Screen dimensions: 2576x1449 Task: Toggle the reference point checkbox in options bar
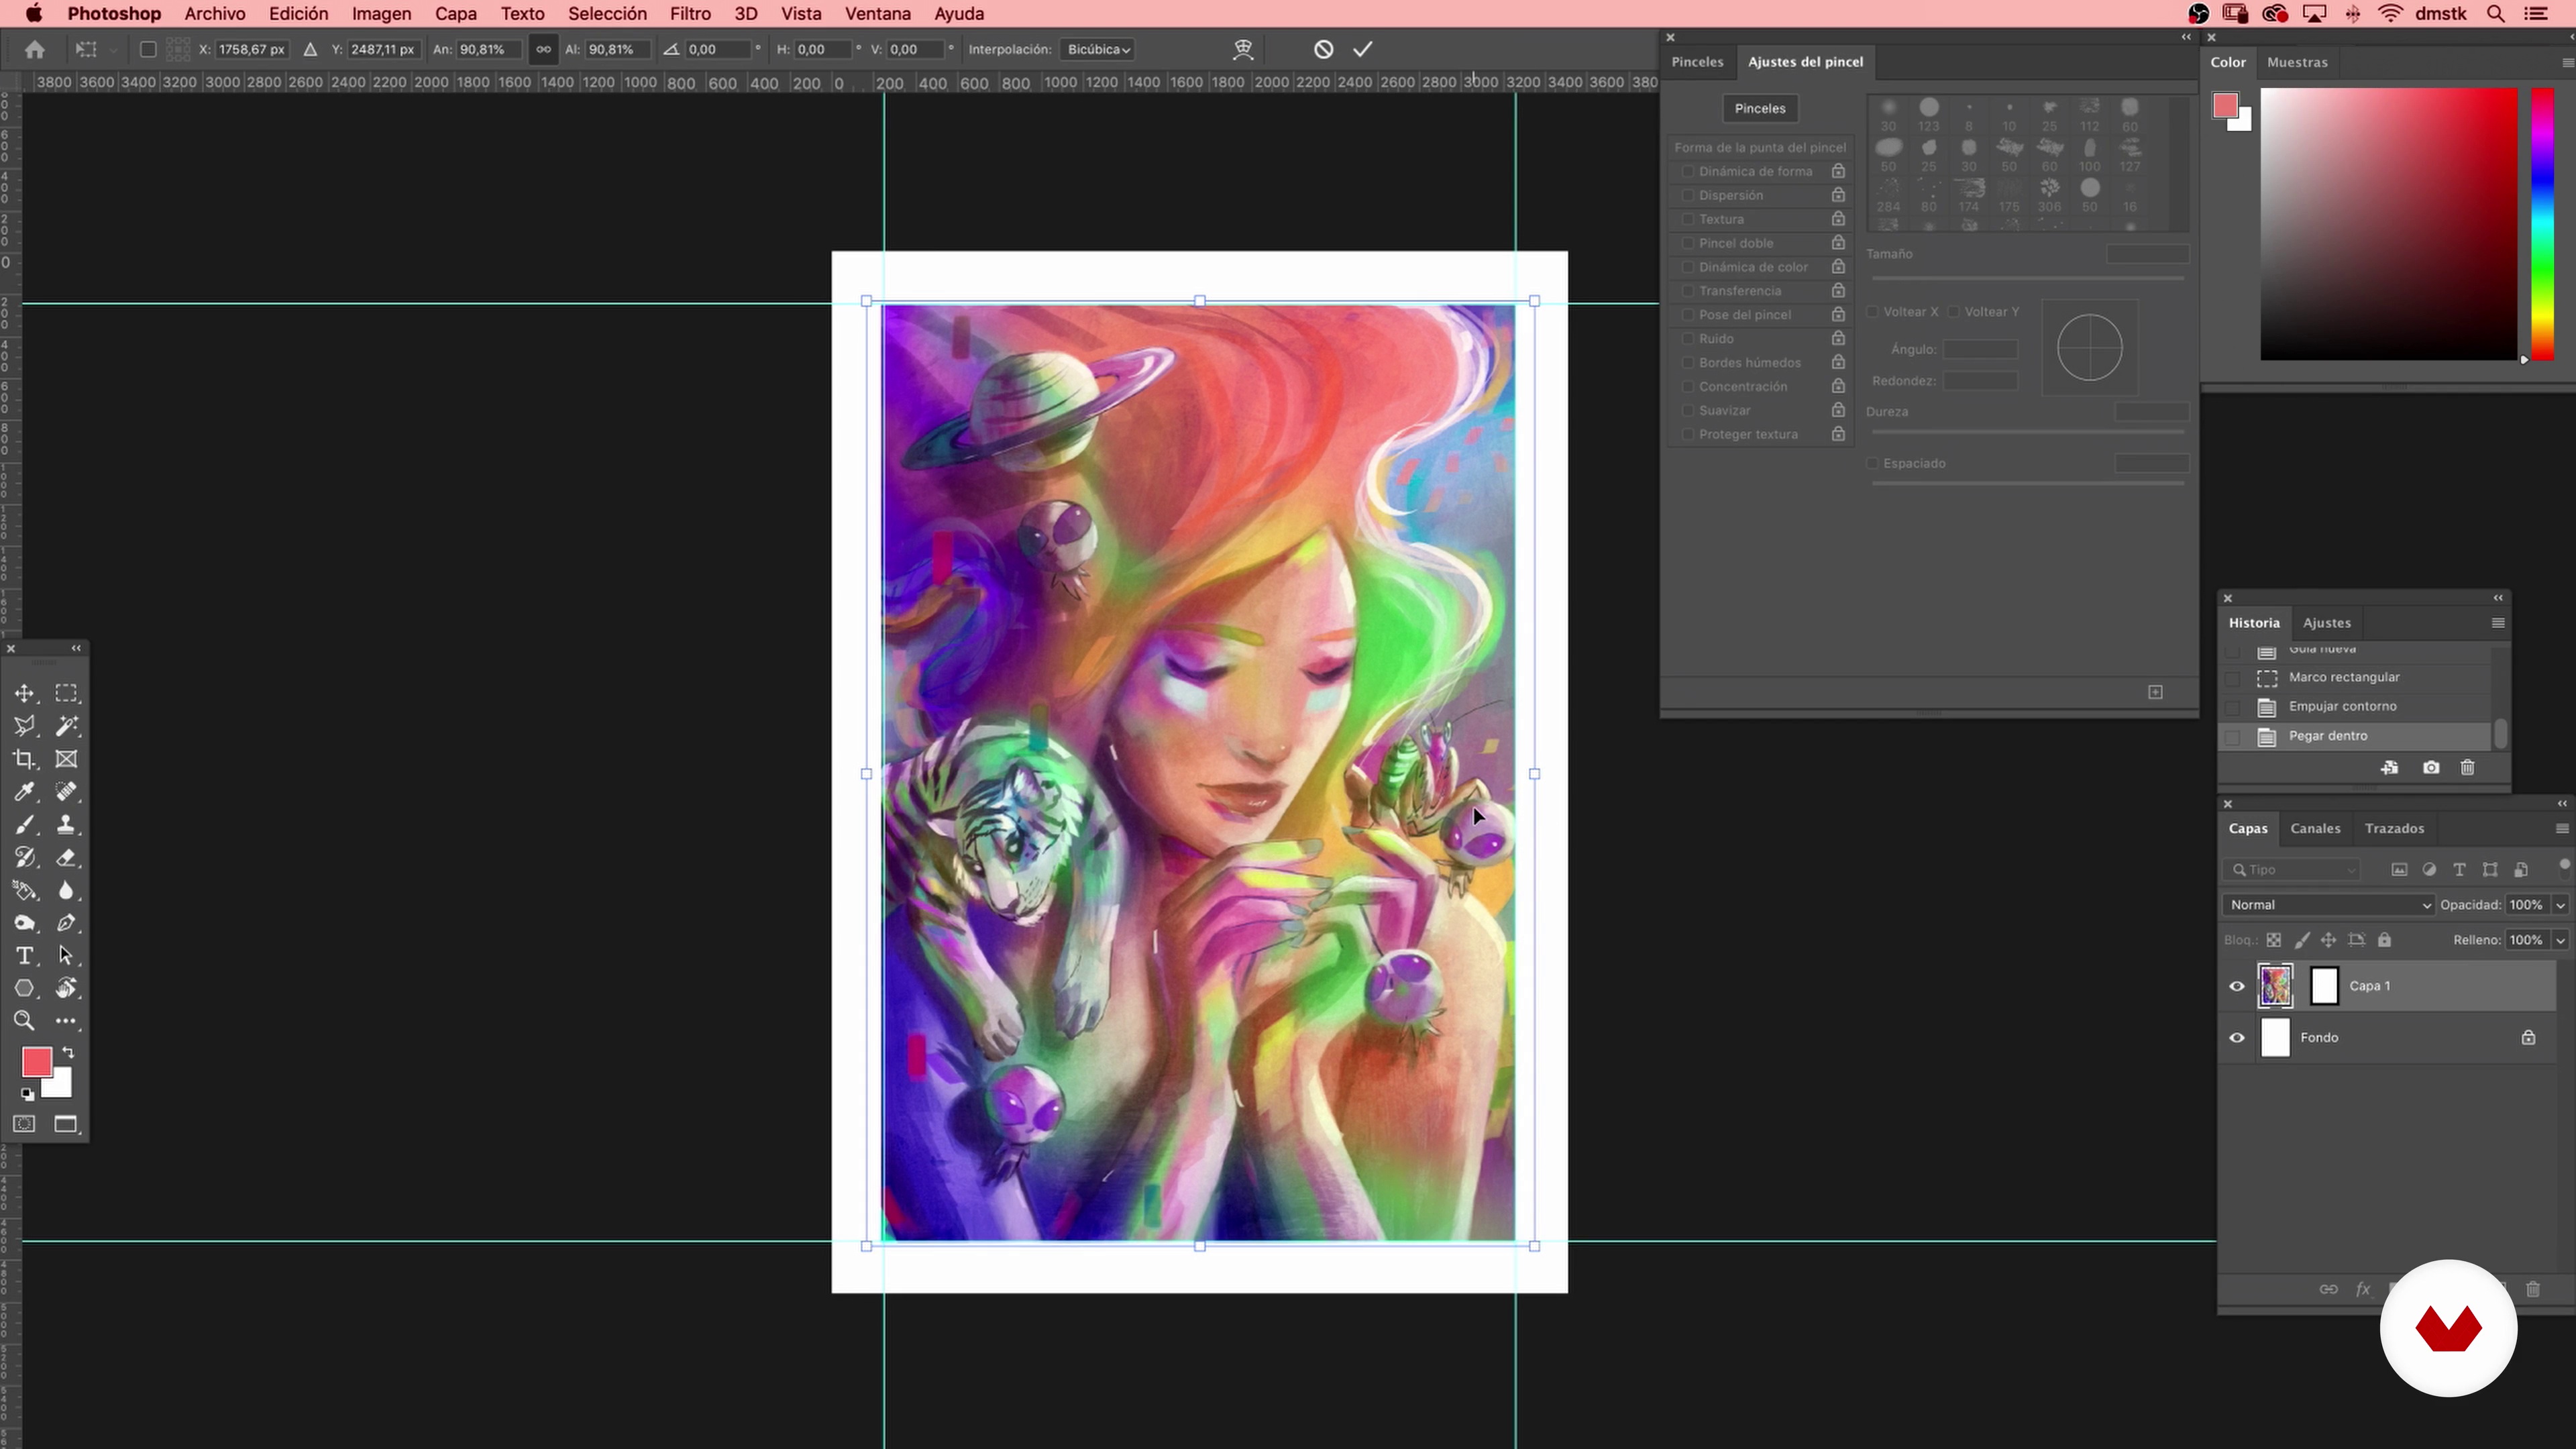(148, 49)
